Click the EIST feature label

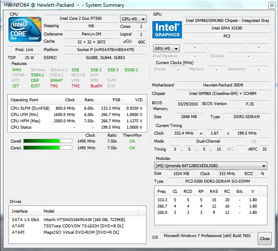[x=36, y=86]
